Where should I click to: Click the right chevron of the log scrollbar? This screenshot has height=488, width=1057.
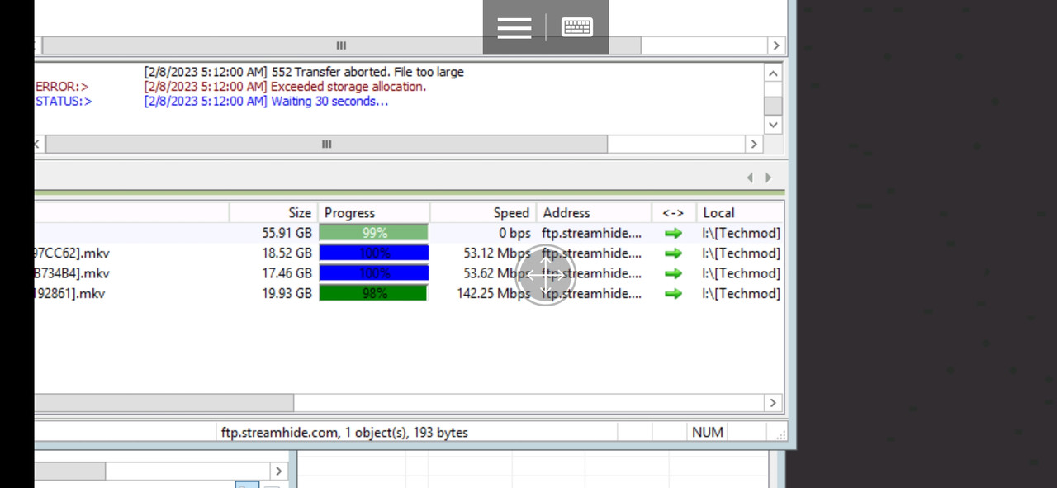click(x=754, y=143)
